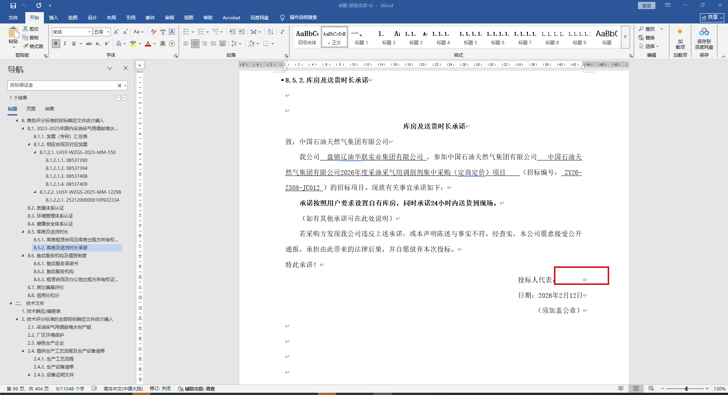This screenshot has width=728, height=395.
Task: Click the 登录 (Sign in) button
Action: tap(646, 6)
